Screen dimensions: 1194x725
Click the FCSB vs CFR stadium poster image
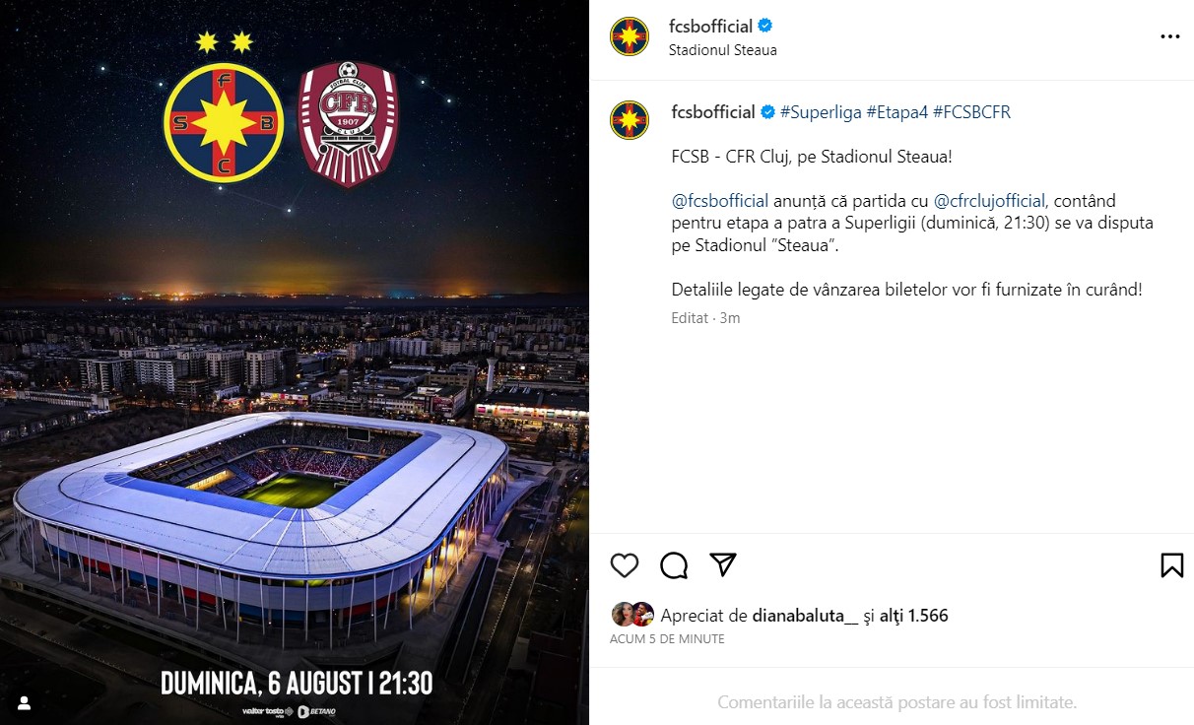click(x=295, y=362)
